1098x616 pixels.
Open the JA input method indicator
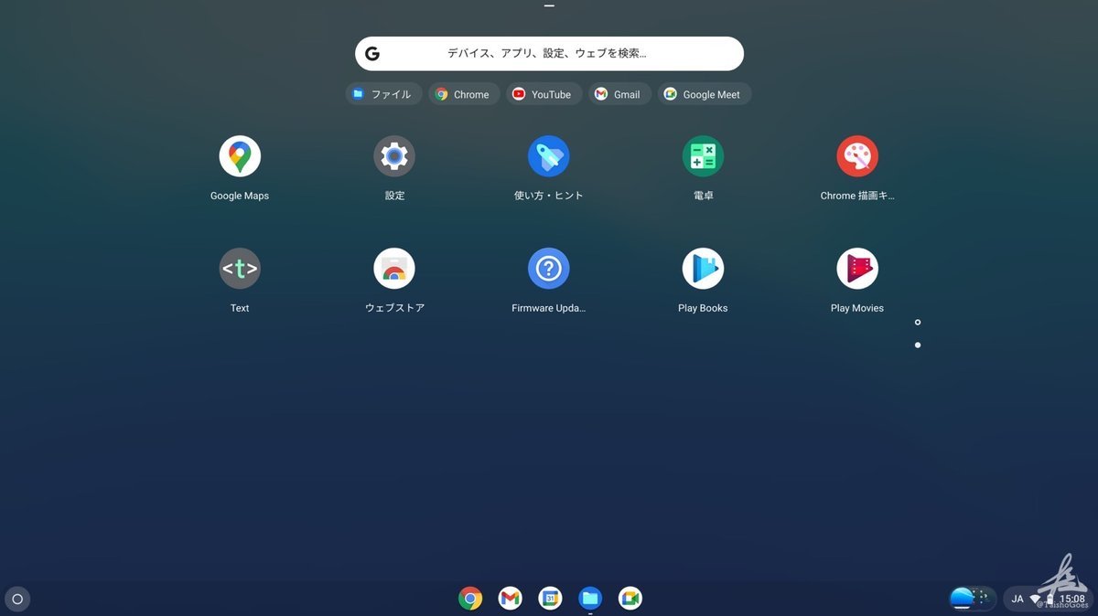[1017, 598]
